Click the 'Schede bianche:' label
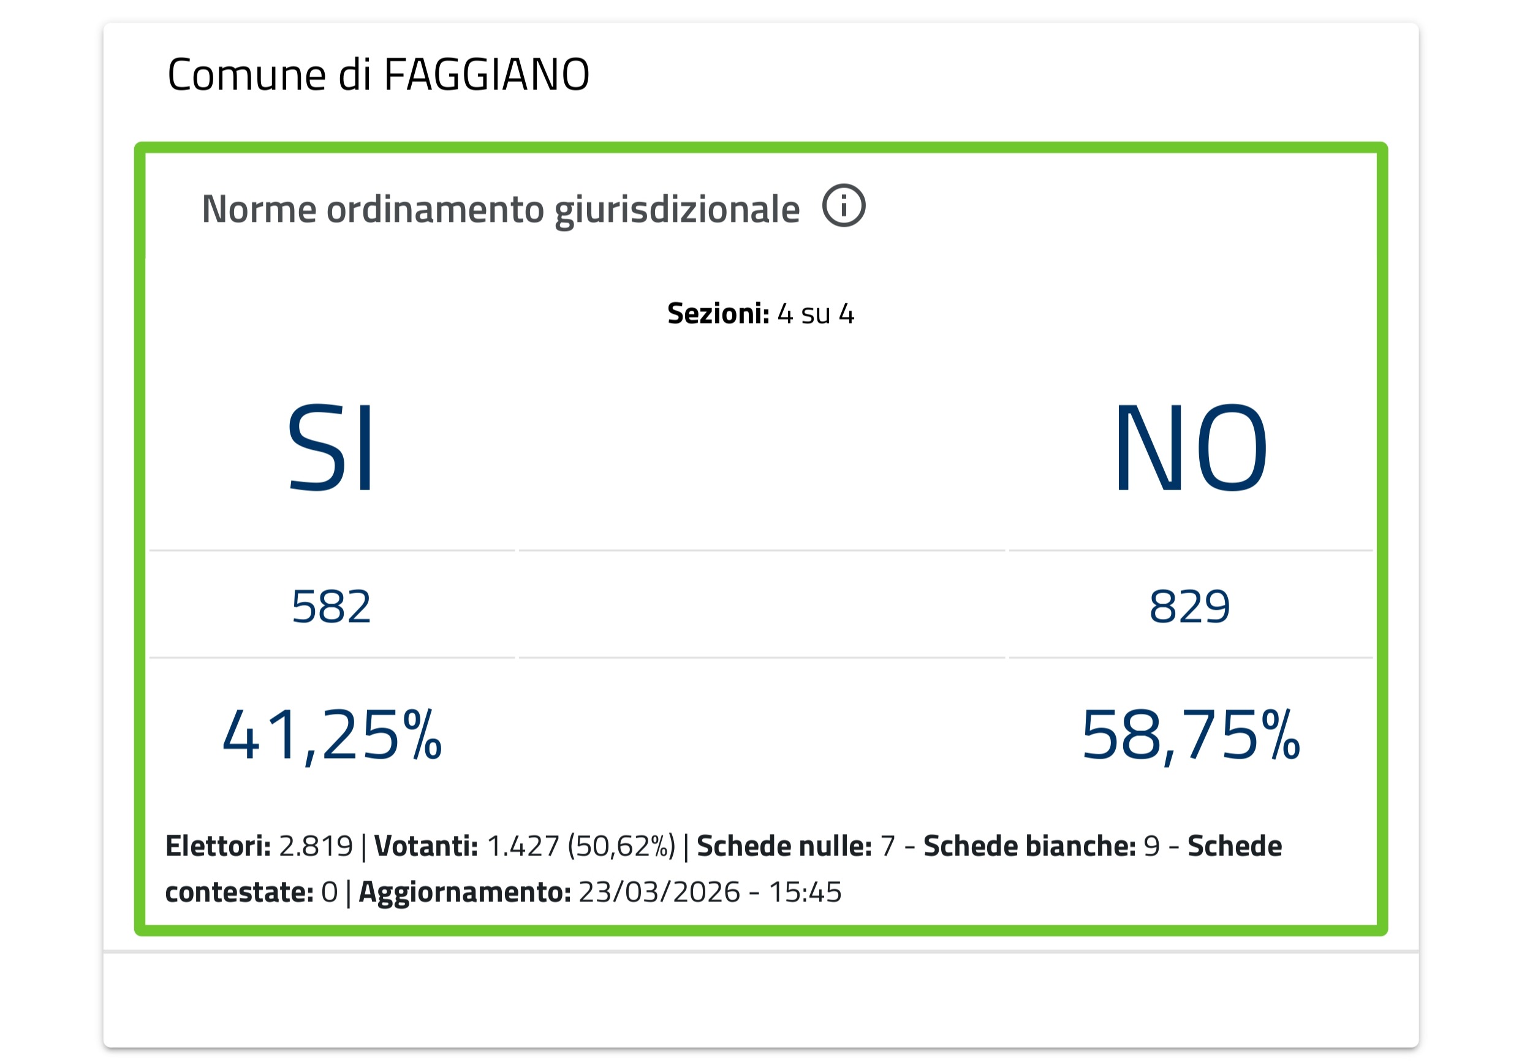Viewport: 1519px width, 1062px height. [1029, 846]
